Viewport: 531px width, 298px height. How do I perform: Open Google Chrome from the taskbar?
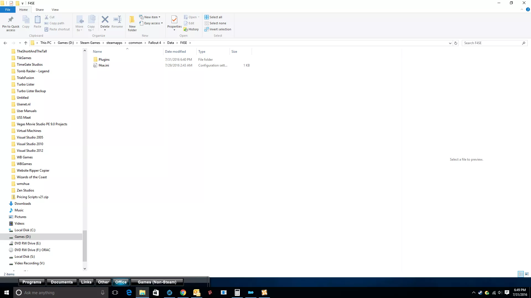click(x=183, y=292)
